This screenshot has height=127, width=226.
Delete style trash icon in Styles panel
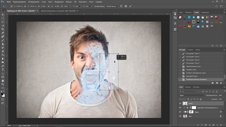click(x=221, y=46)
